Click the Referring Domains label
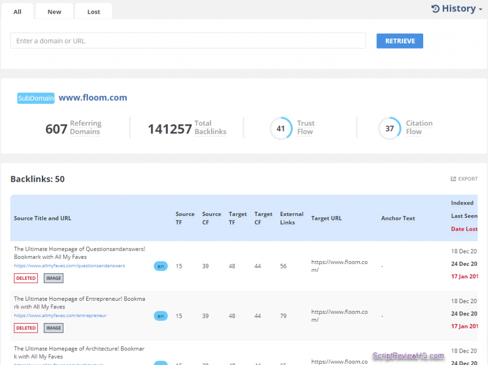 tap(86, 128)
